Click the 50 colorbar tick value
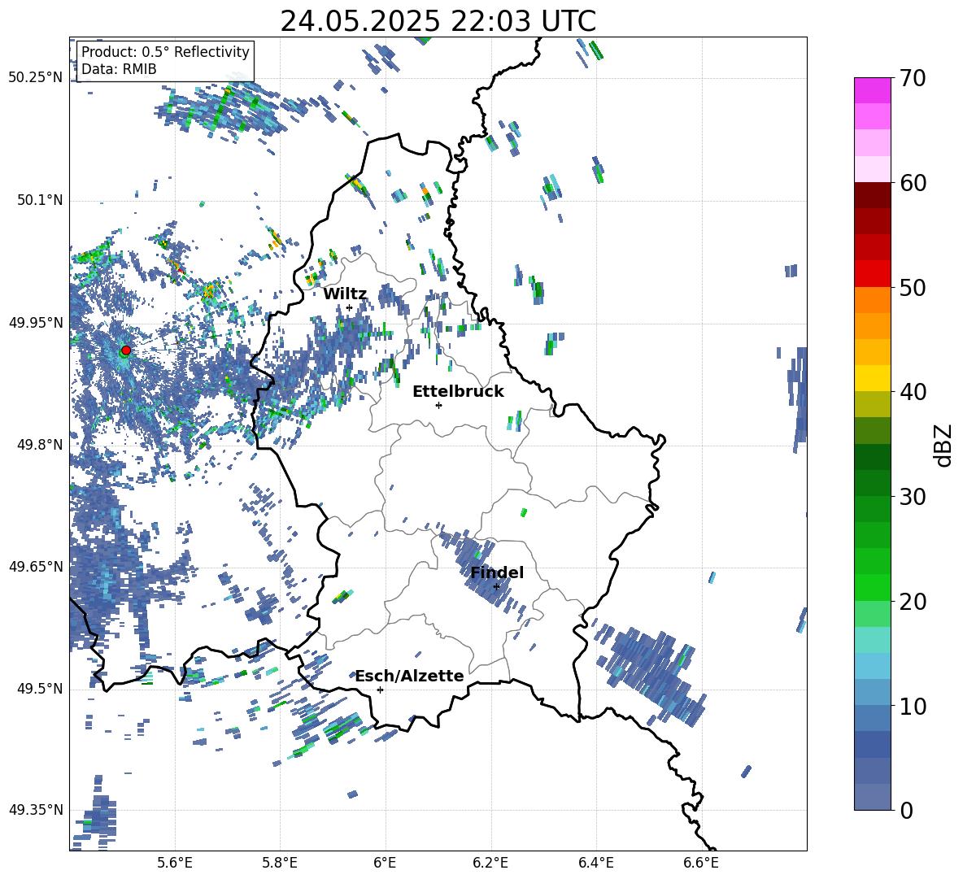The height and width of the screenshot is (879, 963). coord(912,288)
